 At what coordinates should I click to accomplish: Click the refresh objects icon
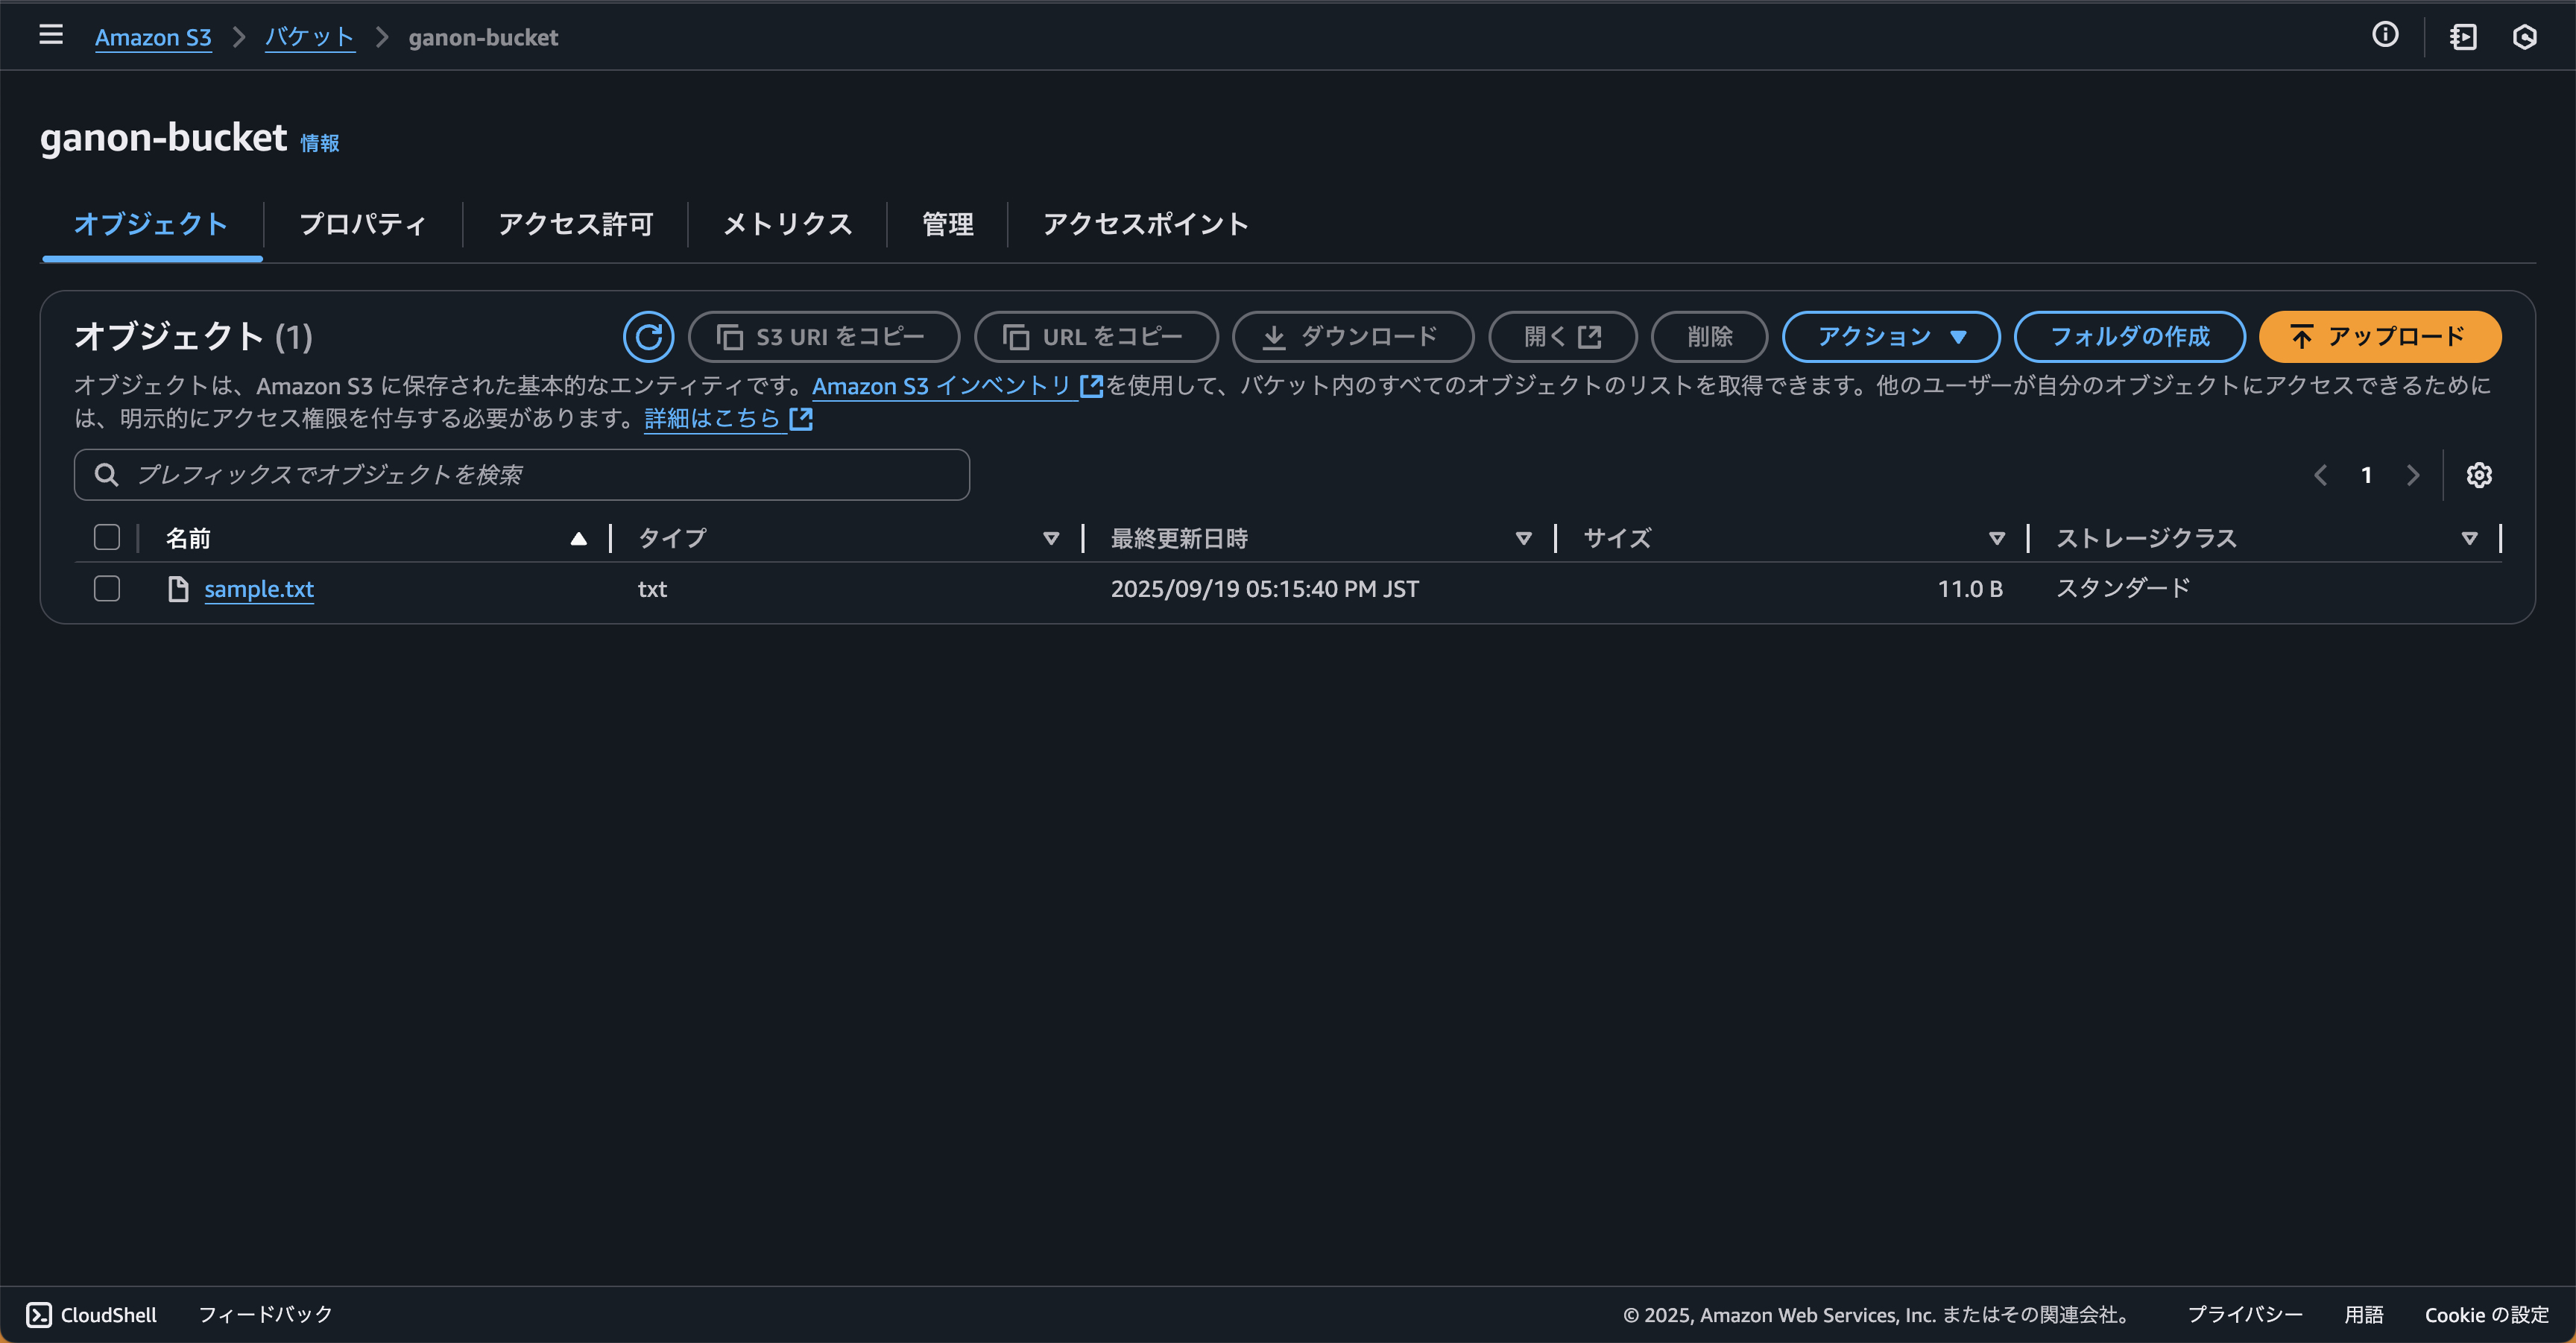648,337
